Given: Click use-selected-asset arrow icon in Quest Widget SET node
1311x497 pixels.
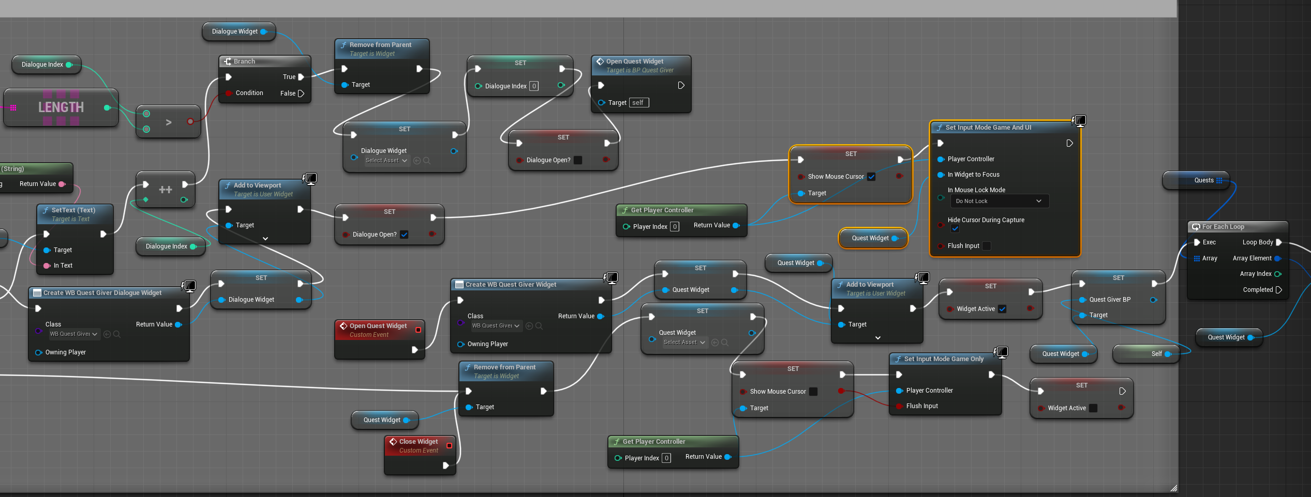Looking at the screenshot, I should click(715, 343).
